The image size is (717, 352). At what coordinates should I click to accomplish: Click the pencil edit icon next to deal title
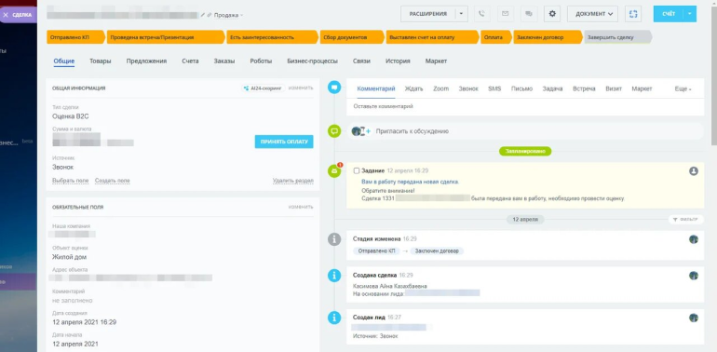click(203, 15)
